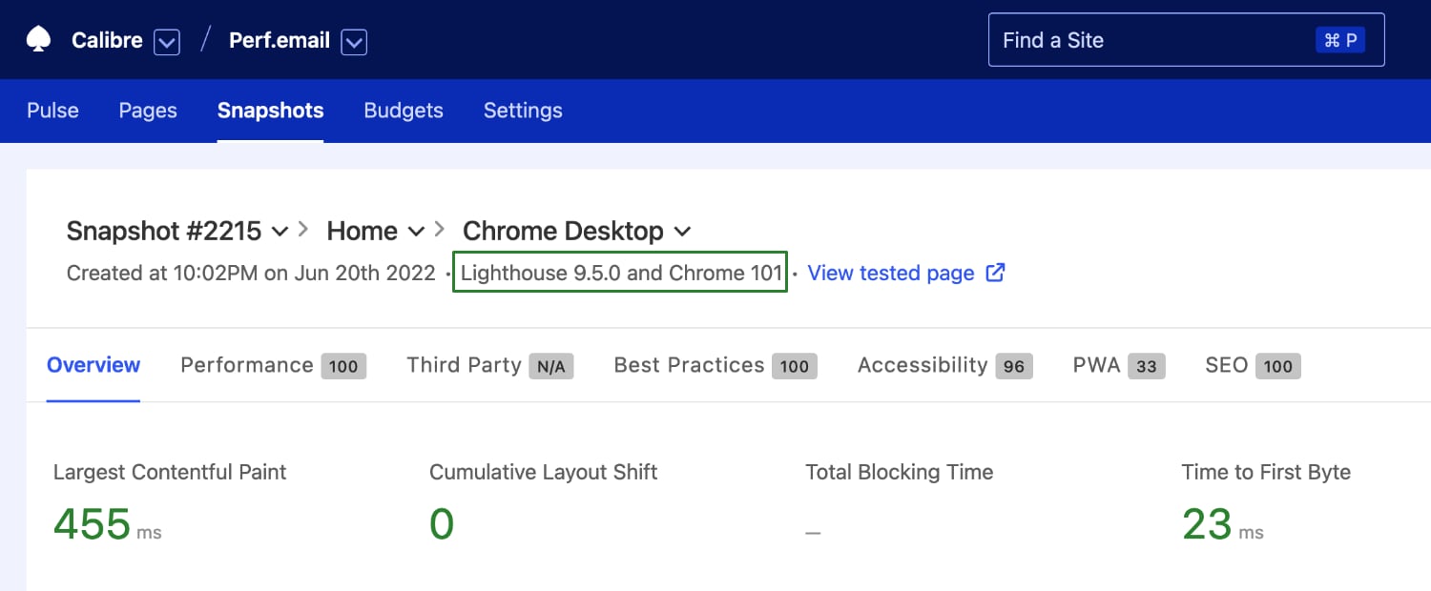Expand the Snapshot #2215 selector
The image size is (1431, 591).
pyautogui.click(x=280, y=231)
